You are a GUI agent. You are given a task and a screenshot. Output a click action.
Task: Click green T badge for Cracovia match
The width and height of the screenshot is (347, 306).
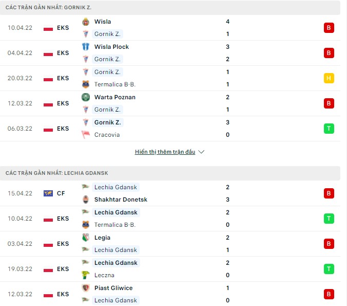point(329,129)
